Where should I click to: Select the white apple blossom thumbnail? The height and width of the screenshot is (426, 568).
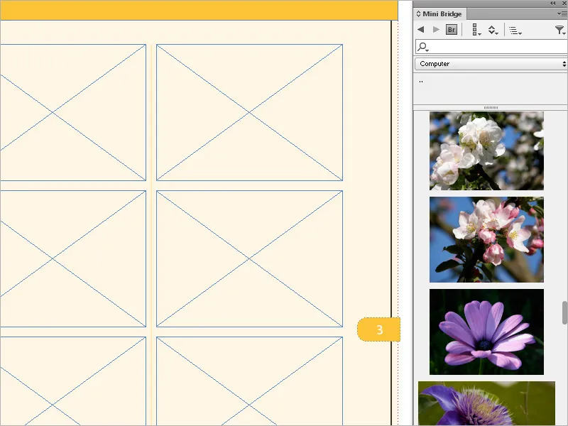pyautogui.click(x=486, y=151)
